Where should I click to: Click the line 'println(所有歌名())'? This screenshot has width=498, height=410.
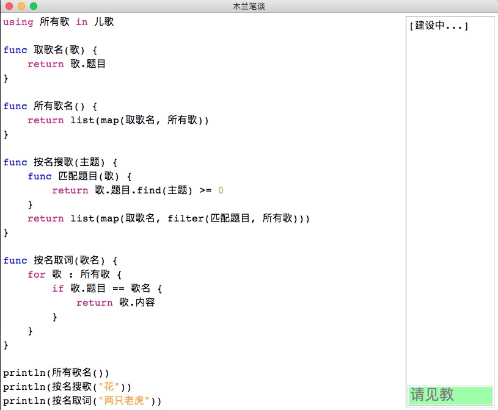56,372
